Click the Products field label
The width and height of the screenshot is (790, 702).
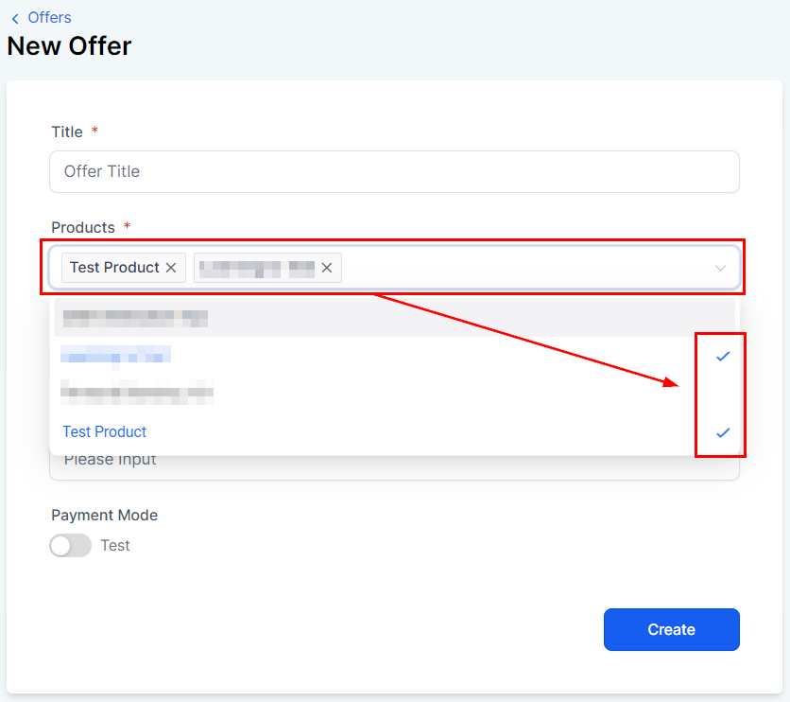[83, 228]
